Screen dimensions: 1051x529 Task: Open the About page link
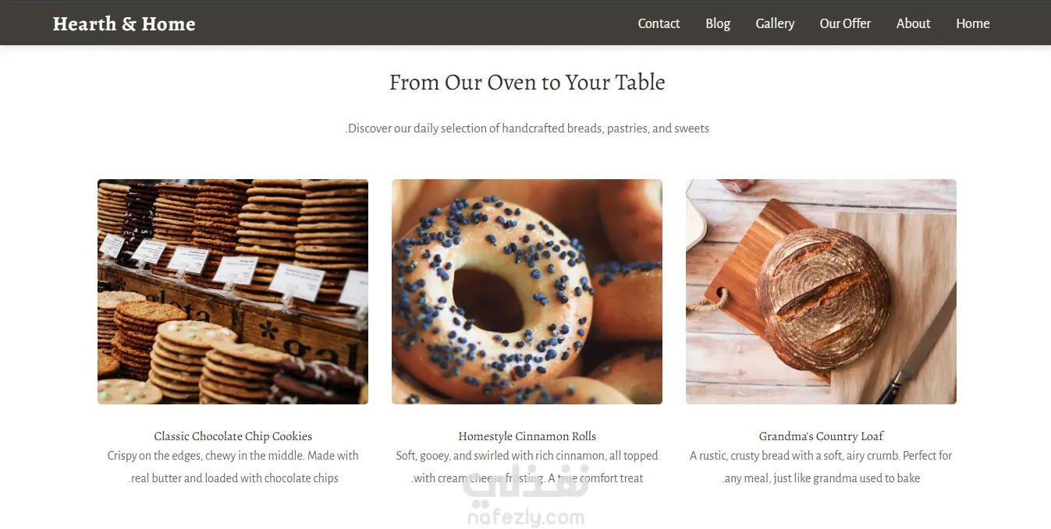[x=913, y=23]
